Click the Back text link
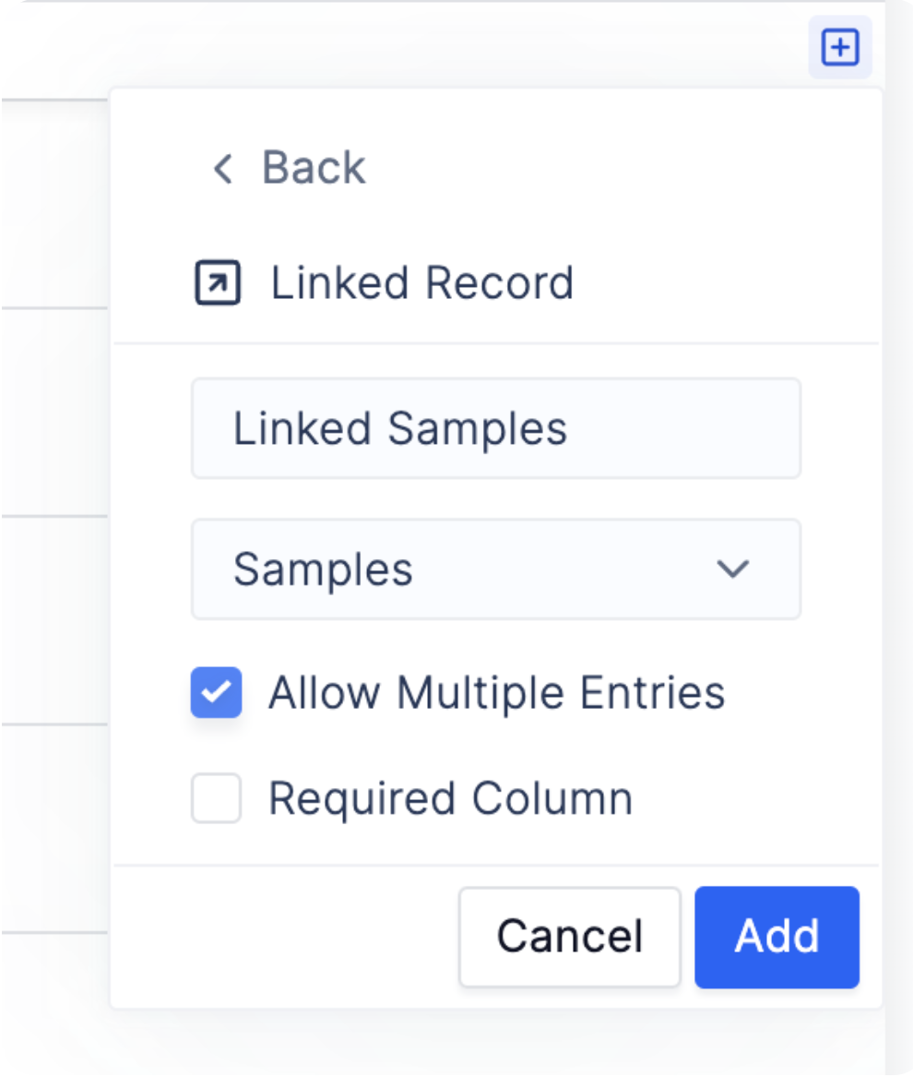 click(314, 168)
